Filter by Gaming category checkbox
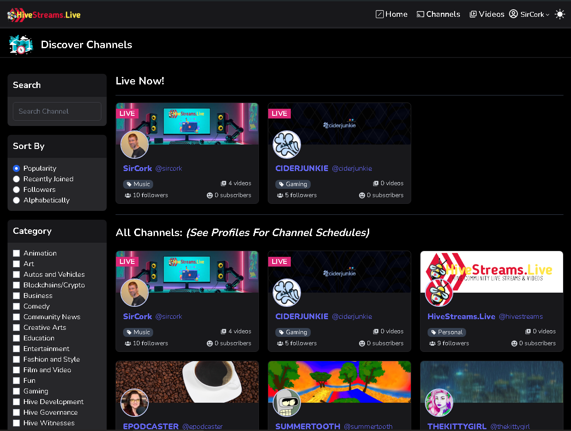Screen dimensions: 571x431 16,391
